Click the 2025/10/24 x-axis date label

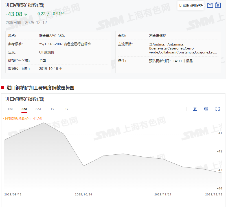pyautogui.click(x=84, y=195)
